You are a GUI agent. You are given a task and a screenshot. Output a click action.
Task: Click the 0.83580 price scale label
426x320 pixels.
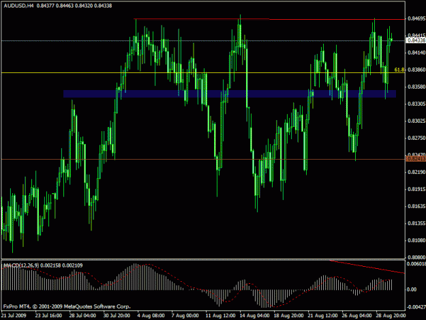[416, 87]
